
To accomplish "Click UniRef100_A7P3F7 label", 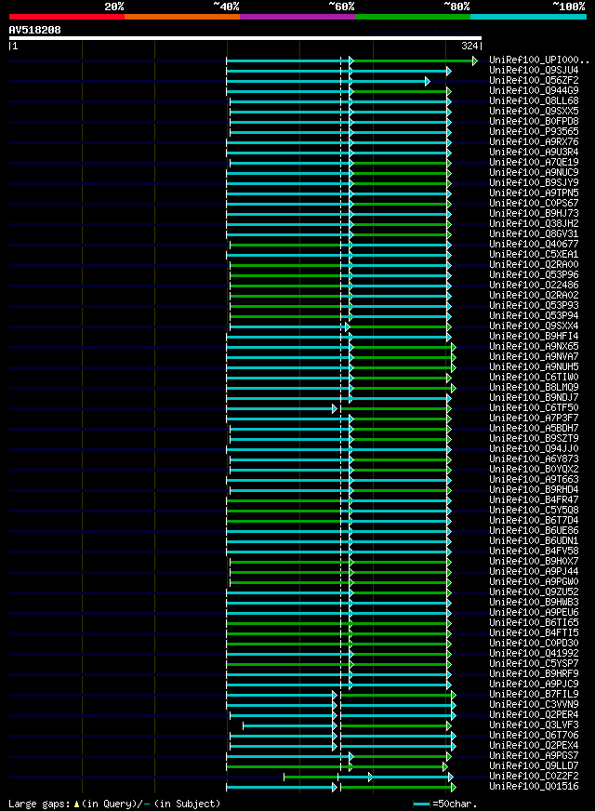I will point(534,418).
